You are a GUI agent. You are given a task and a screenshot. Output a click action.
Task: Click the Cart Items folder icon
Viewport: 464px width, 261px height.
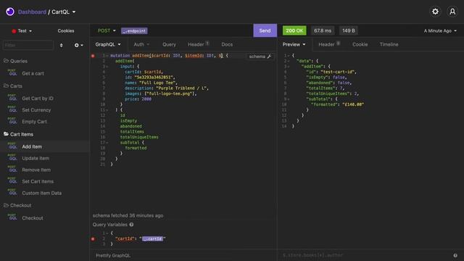[6, 134]
